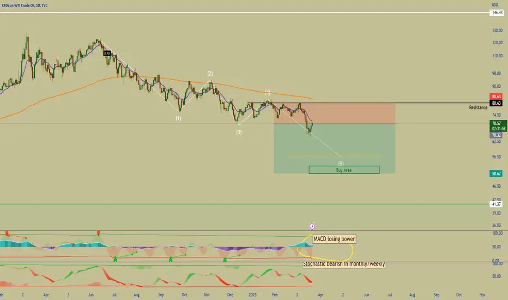Click the purple lightning event icon
The width and height of the screenshot is (508, 300).
click(x=312, y=226)
